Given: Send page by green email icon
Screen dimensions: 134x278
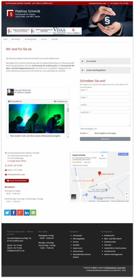Looking at the screenshot, I should pyautogui.click(x=33, y=212).
